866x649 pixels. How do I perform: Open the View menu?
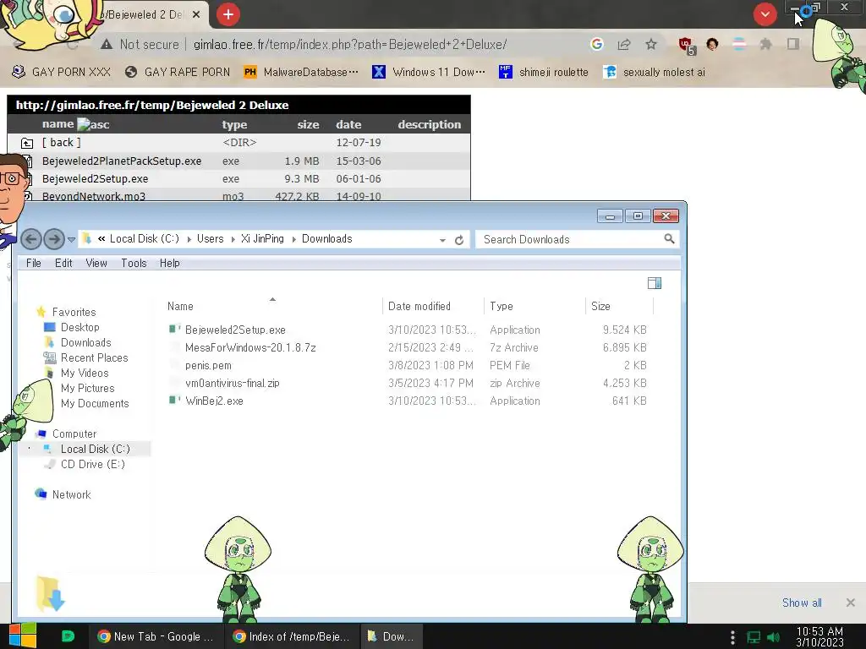point(96,264)
